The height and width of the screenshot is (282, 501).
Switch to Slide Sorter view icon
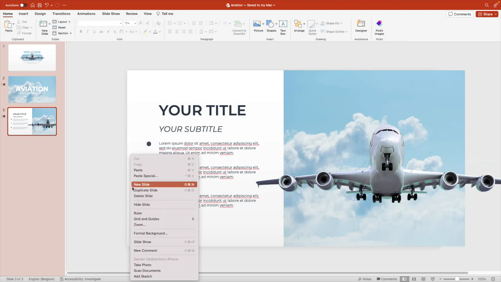(x=414, y=279)
